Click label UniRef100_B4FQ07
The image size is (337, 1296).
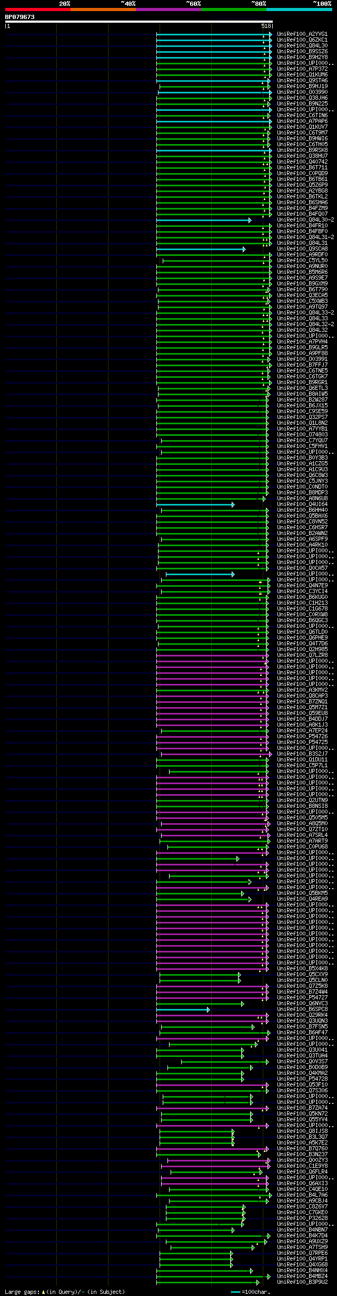[x=302, y=214]
